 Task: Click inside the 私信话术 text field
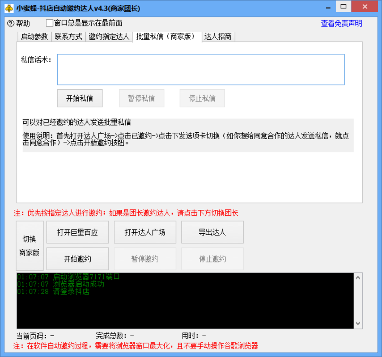coord(200,69)
